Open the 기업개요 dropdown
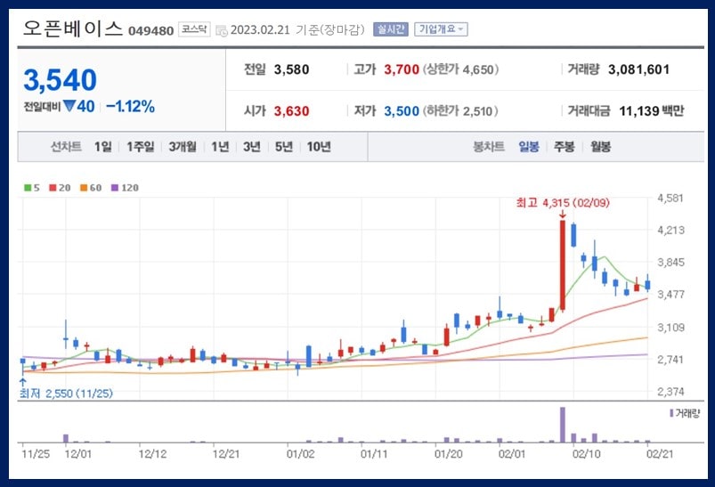Image resolution: width=715 pixels, height=487 pixels. (441, 29)
